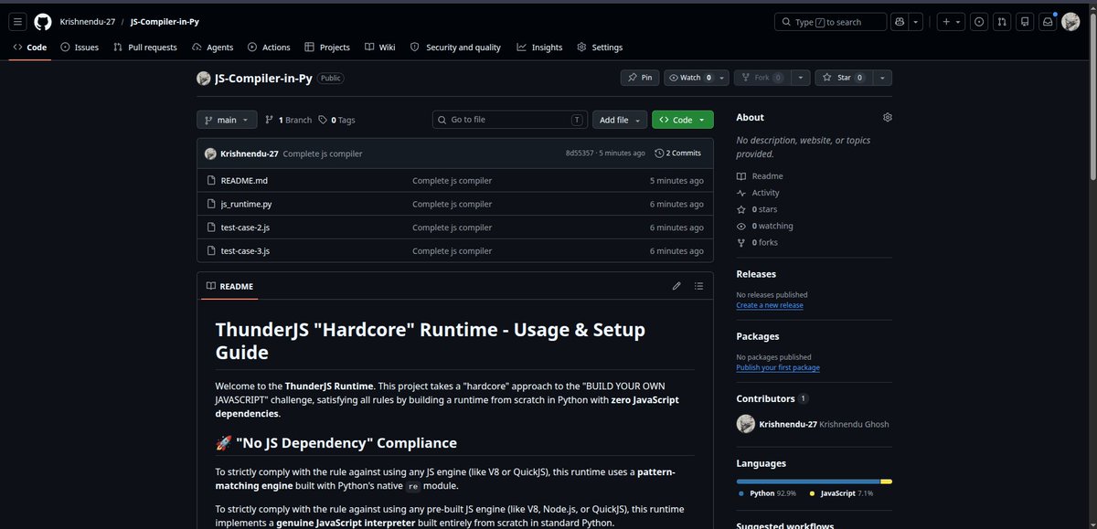Click the Go to file search field
1097x529 pixels.
[510, 120]
